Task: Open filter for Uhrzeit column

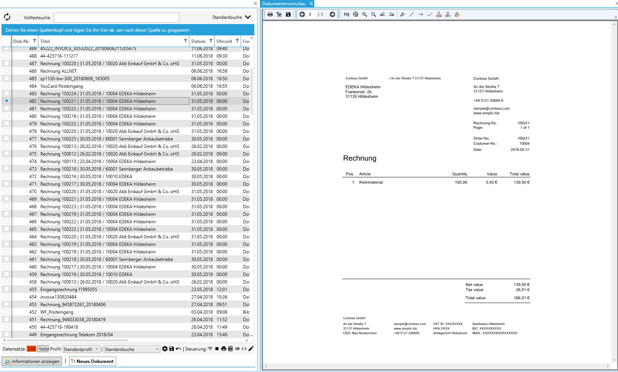Action: [x=237, y=41]
